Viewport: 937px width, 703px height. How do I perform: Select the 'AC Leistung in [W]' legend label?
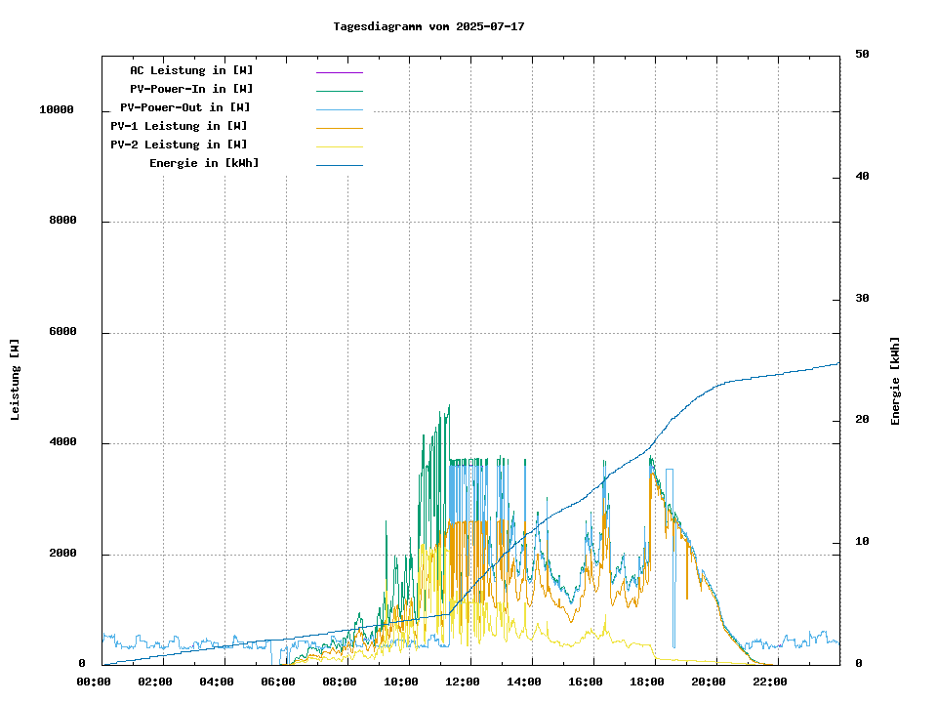pos(191,70)
